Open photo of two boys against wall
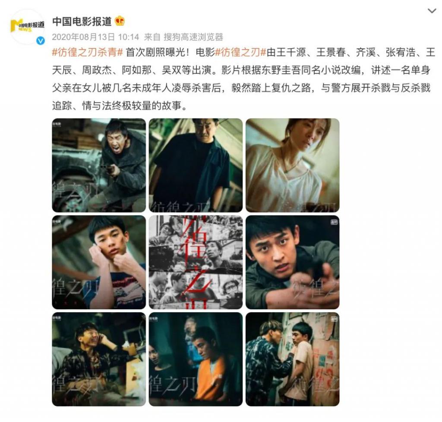 (x=293, y=359)
